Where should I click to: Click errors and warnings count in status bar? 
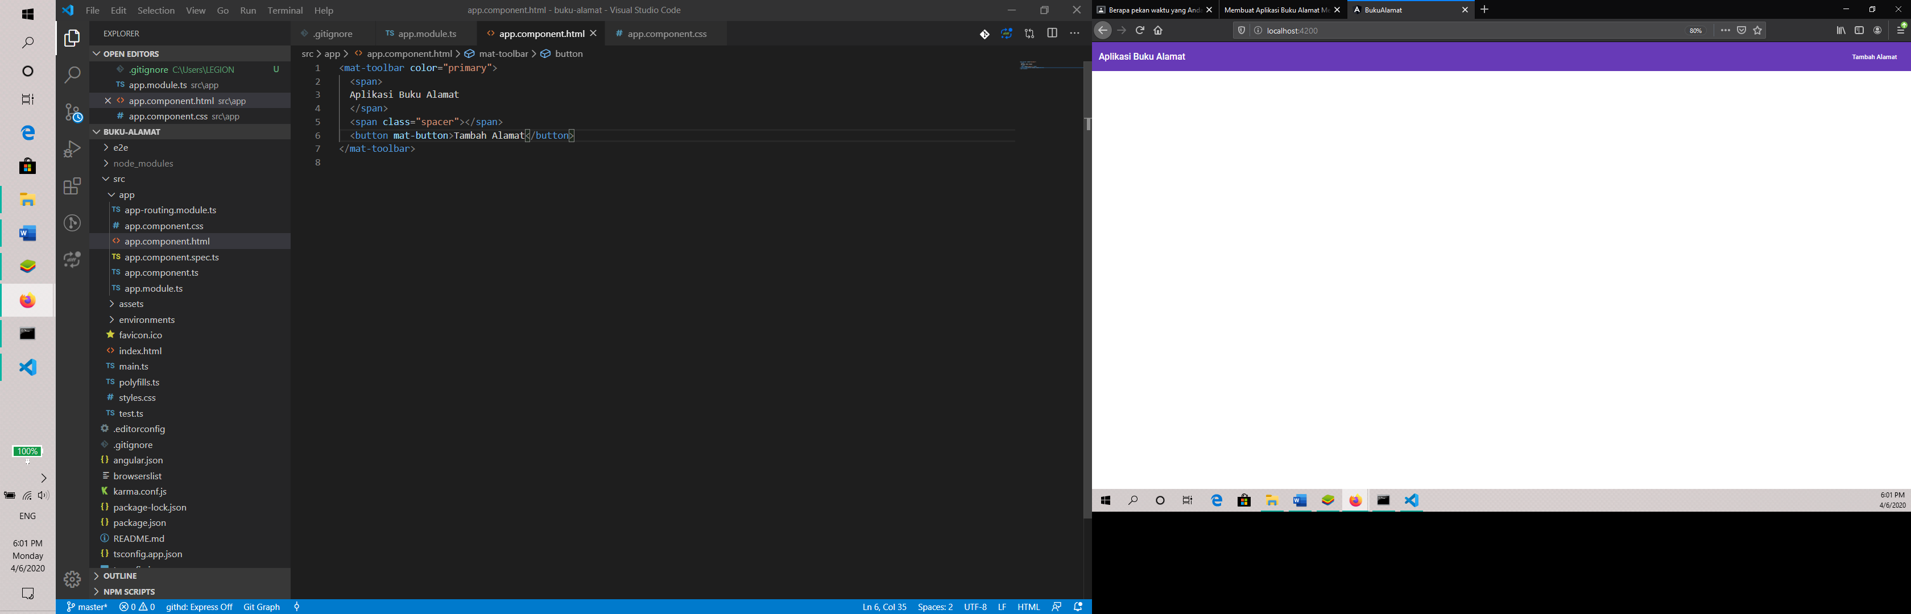(137, 607)
